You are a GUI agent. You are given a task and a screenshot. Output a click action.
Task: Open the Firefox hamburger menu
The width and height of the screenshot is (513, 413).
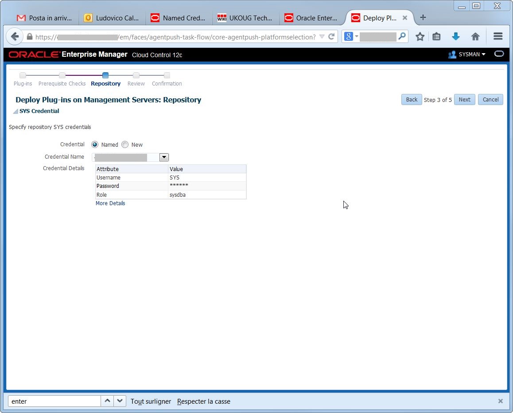(498, 36)
